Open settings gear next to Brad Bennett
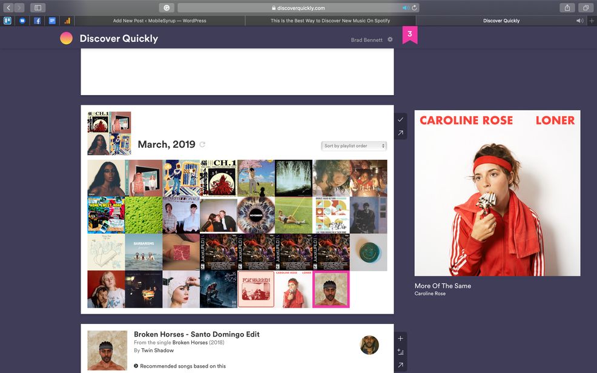Image resolution: width=597 pixels, height=373 pixels. (x=390, y=39)
